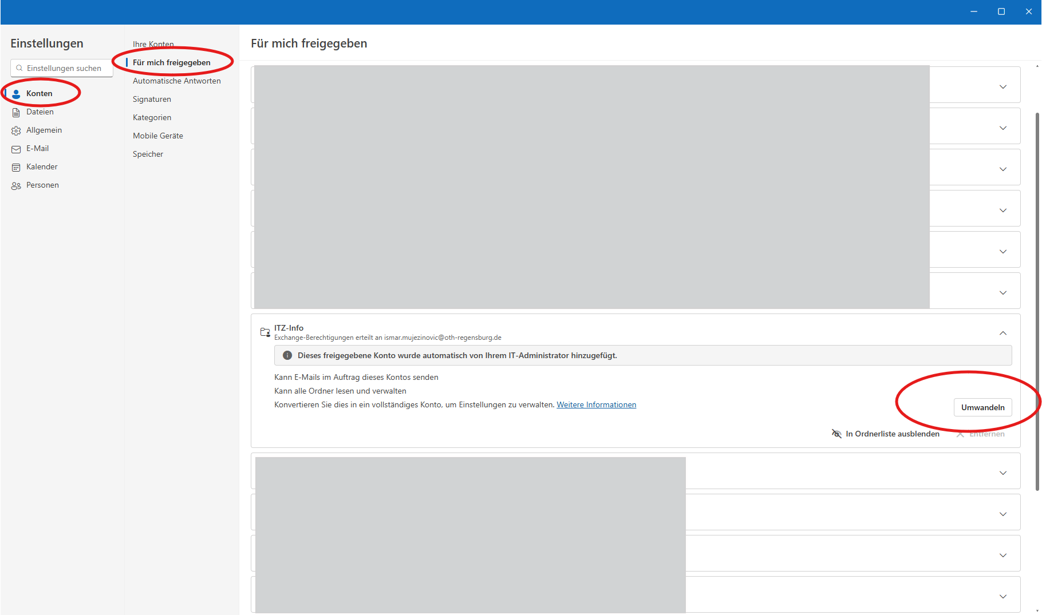Click the Allgemein gear icon
The image size is (1042, 615).
(16, 130)
